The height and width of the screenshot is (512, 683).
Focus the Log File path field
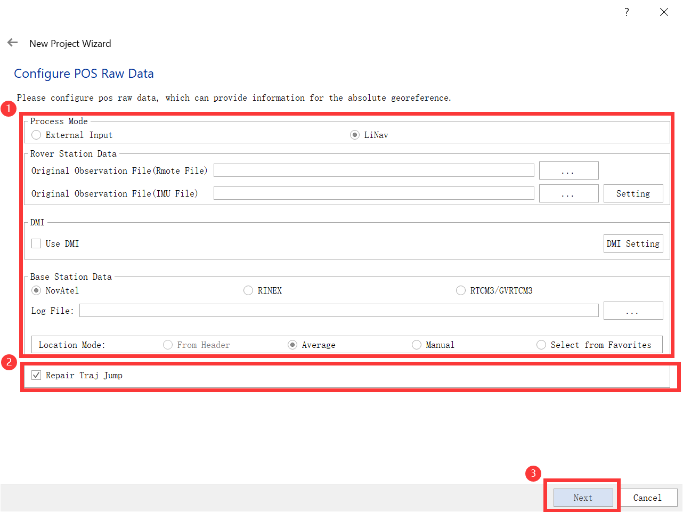tap(339, 311)
